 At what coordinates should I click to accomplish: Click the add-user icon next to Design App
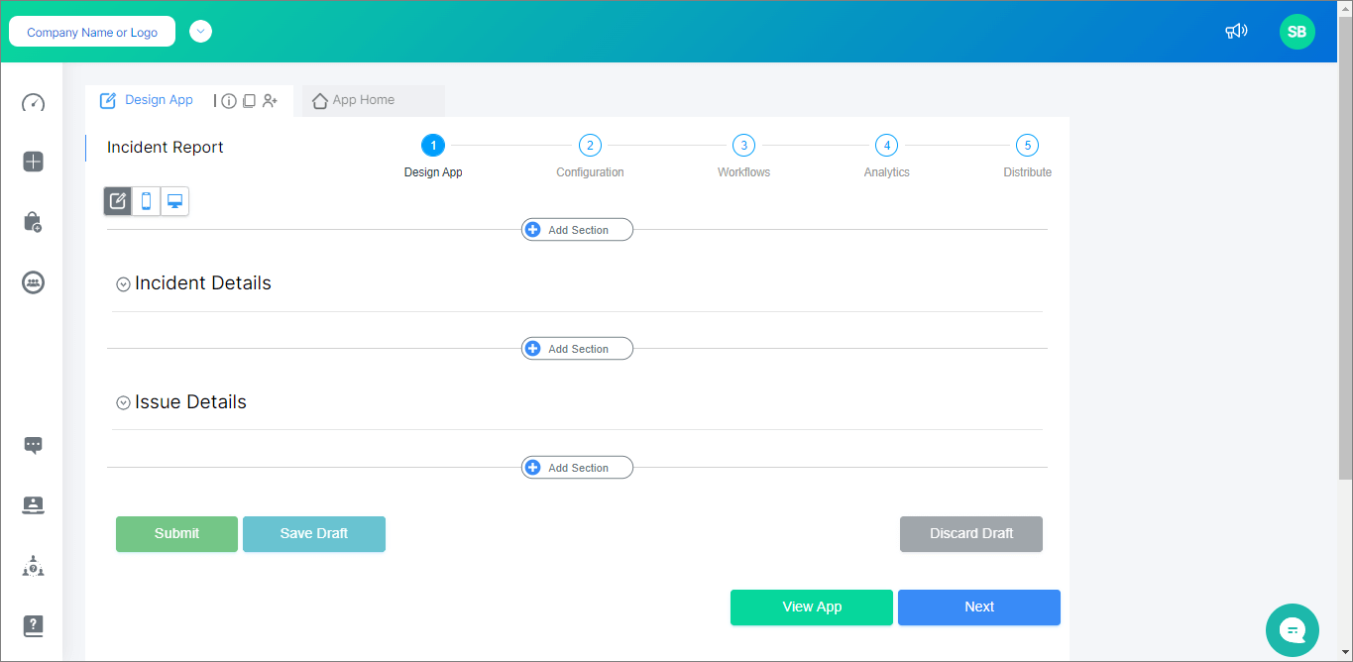pos(270,100)
